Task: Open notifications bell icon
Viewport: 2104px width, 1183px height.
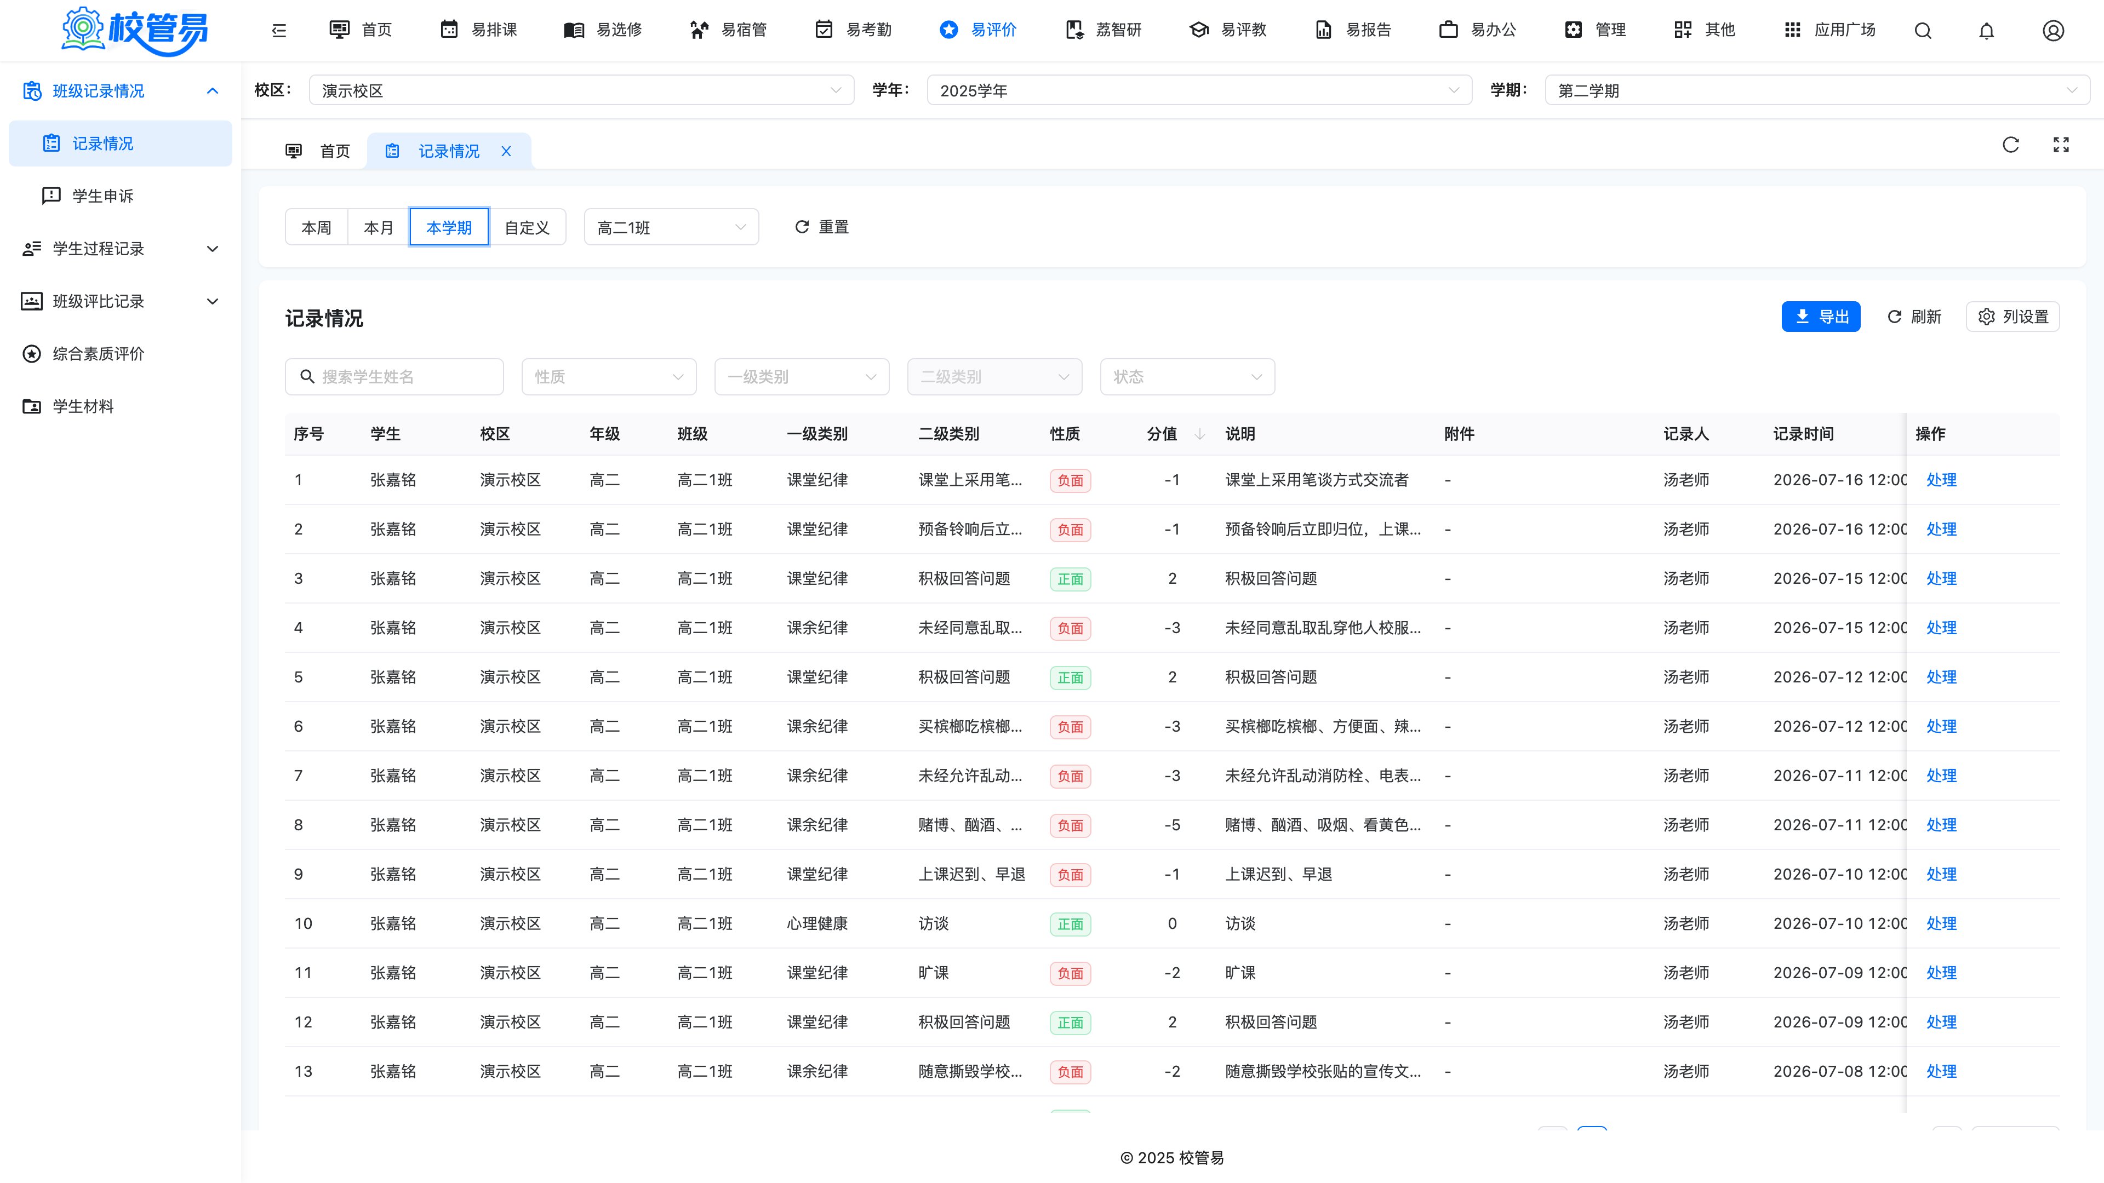Action: click(x=1986, y=30)
